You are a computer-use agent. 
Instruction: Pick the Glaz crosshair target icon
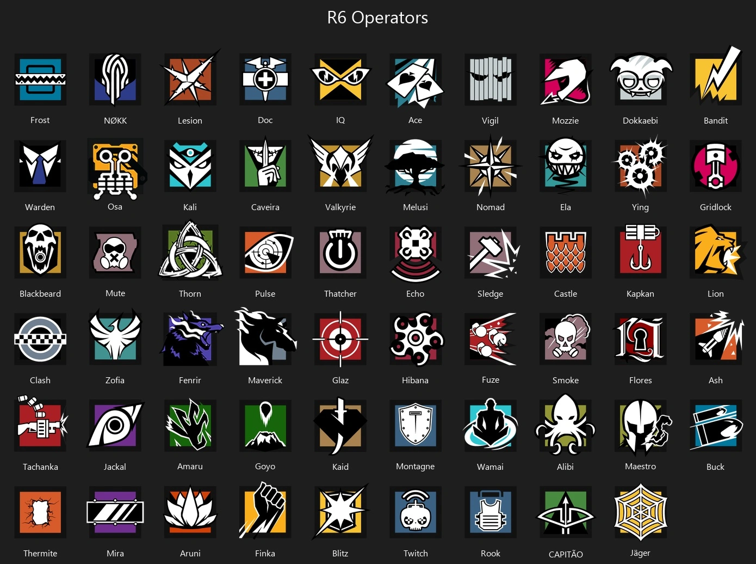340,339
